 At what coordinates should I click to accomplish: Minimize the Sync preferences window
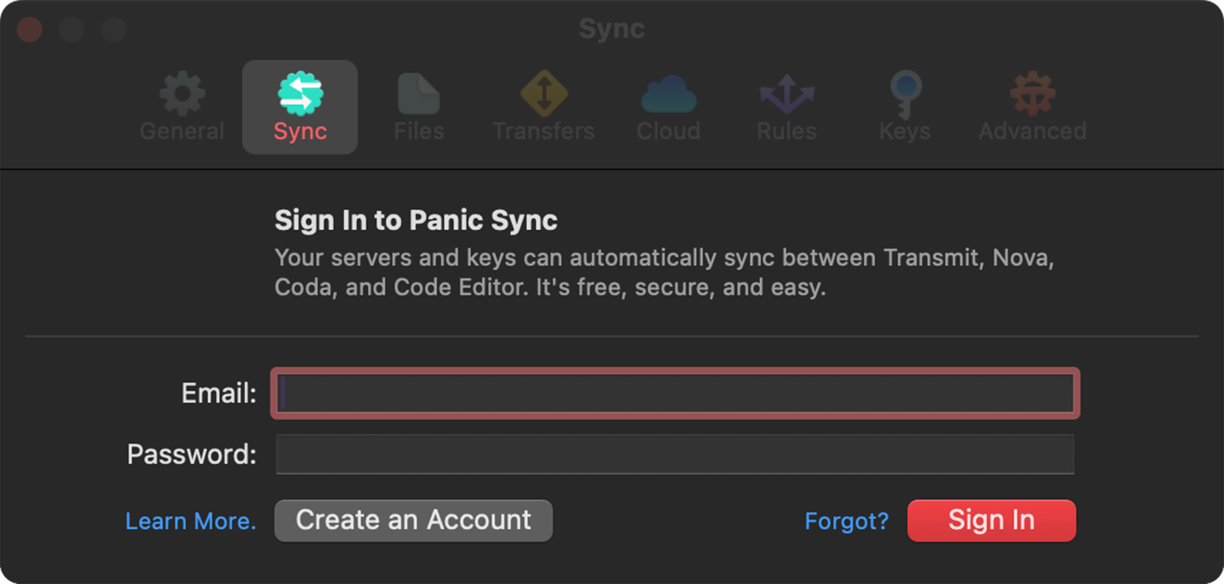tap(72, 30)
